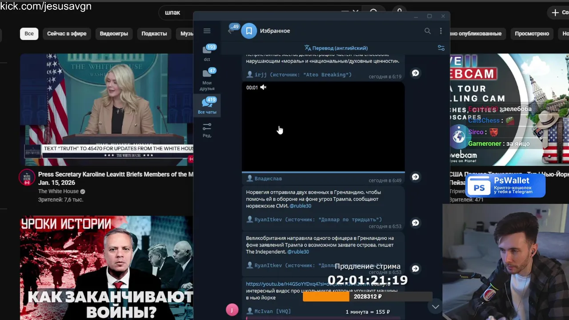Select the Видеоигры filter chip
Screen dimensions: 569x320
[114, 33]
